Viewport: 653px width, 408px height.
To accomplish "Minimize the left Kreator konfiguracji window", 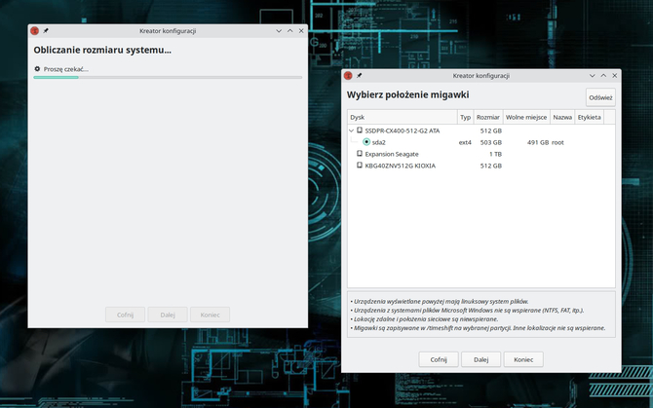I will (279, 31).
